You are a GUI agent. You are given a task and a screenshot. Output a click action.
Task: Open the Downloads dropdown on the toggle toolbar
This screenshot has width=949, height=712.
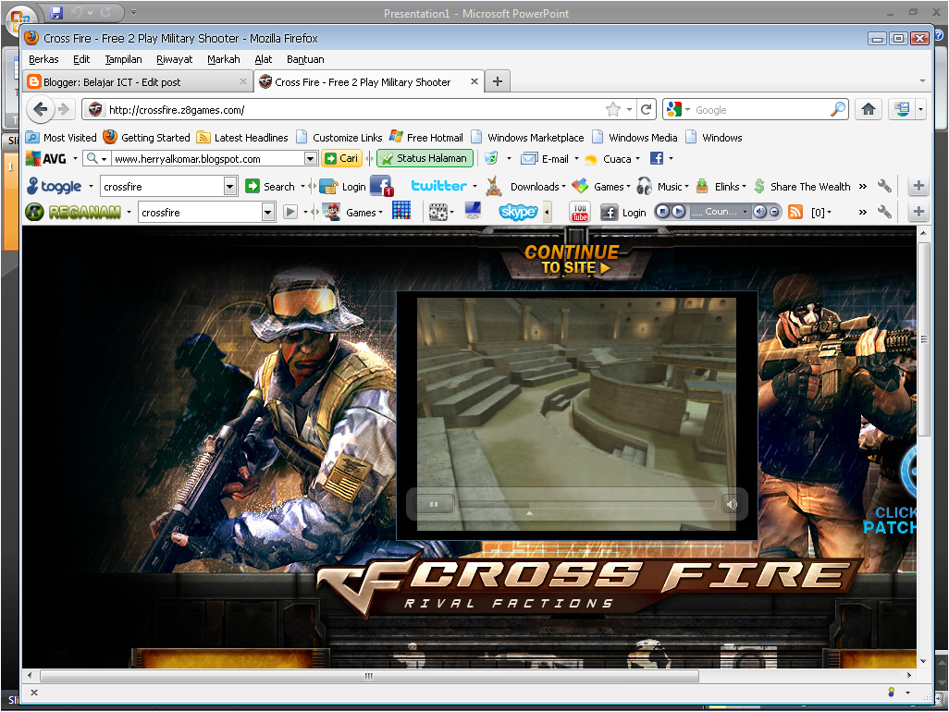click(537, 186)
